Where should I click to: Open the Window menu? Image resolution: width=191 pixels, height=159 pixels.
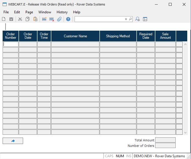45,12
